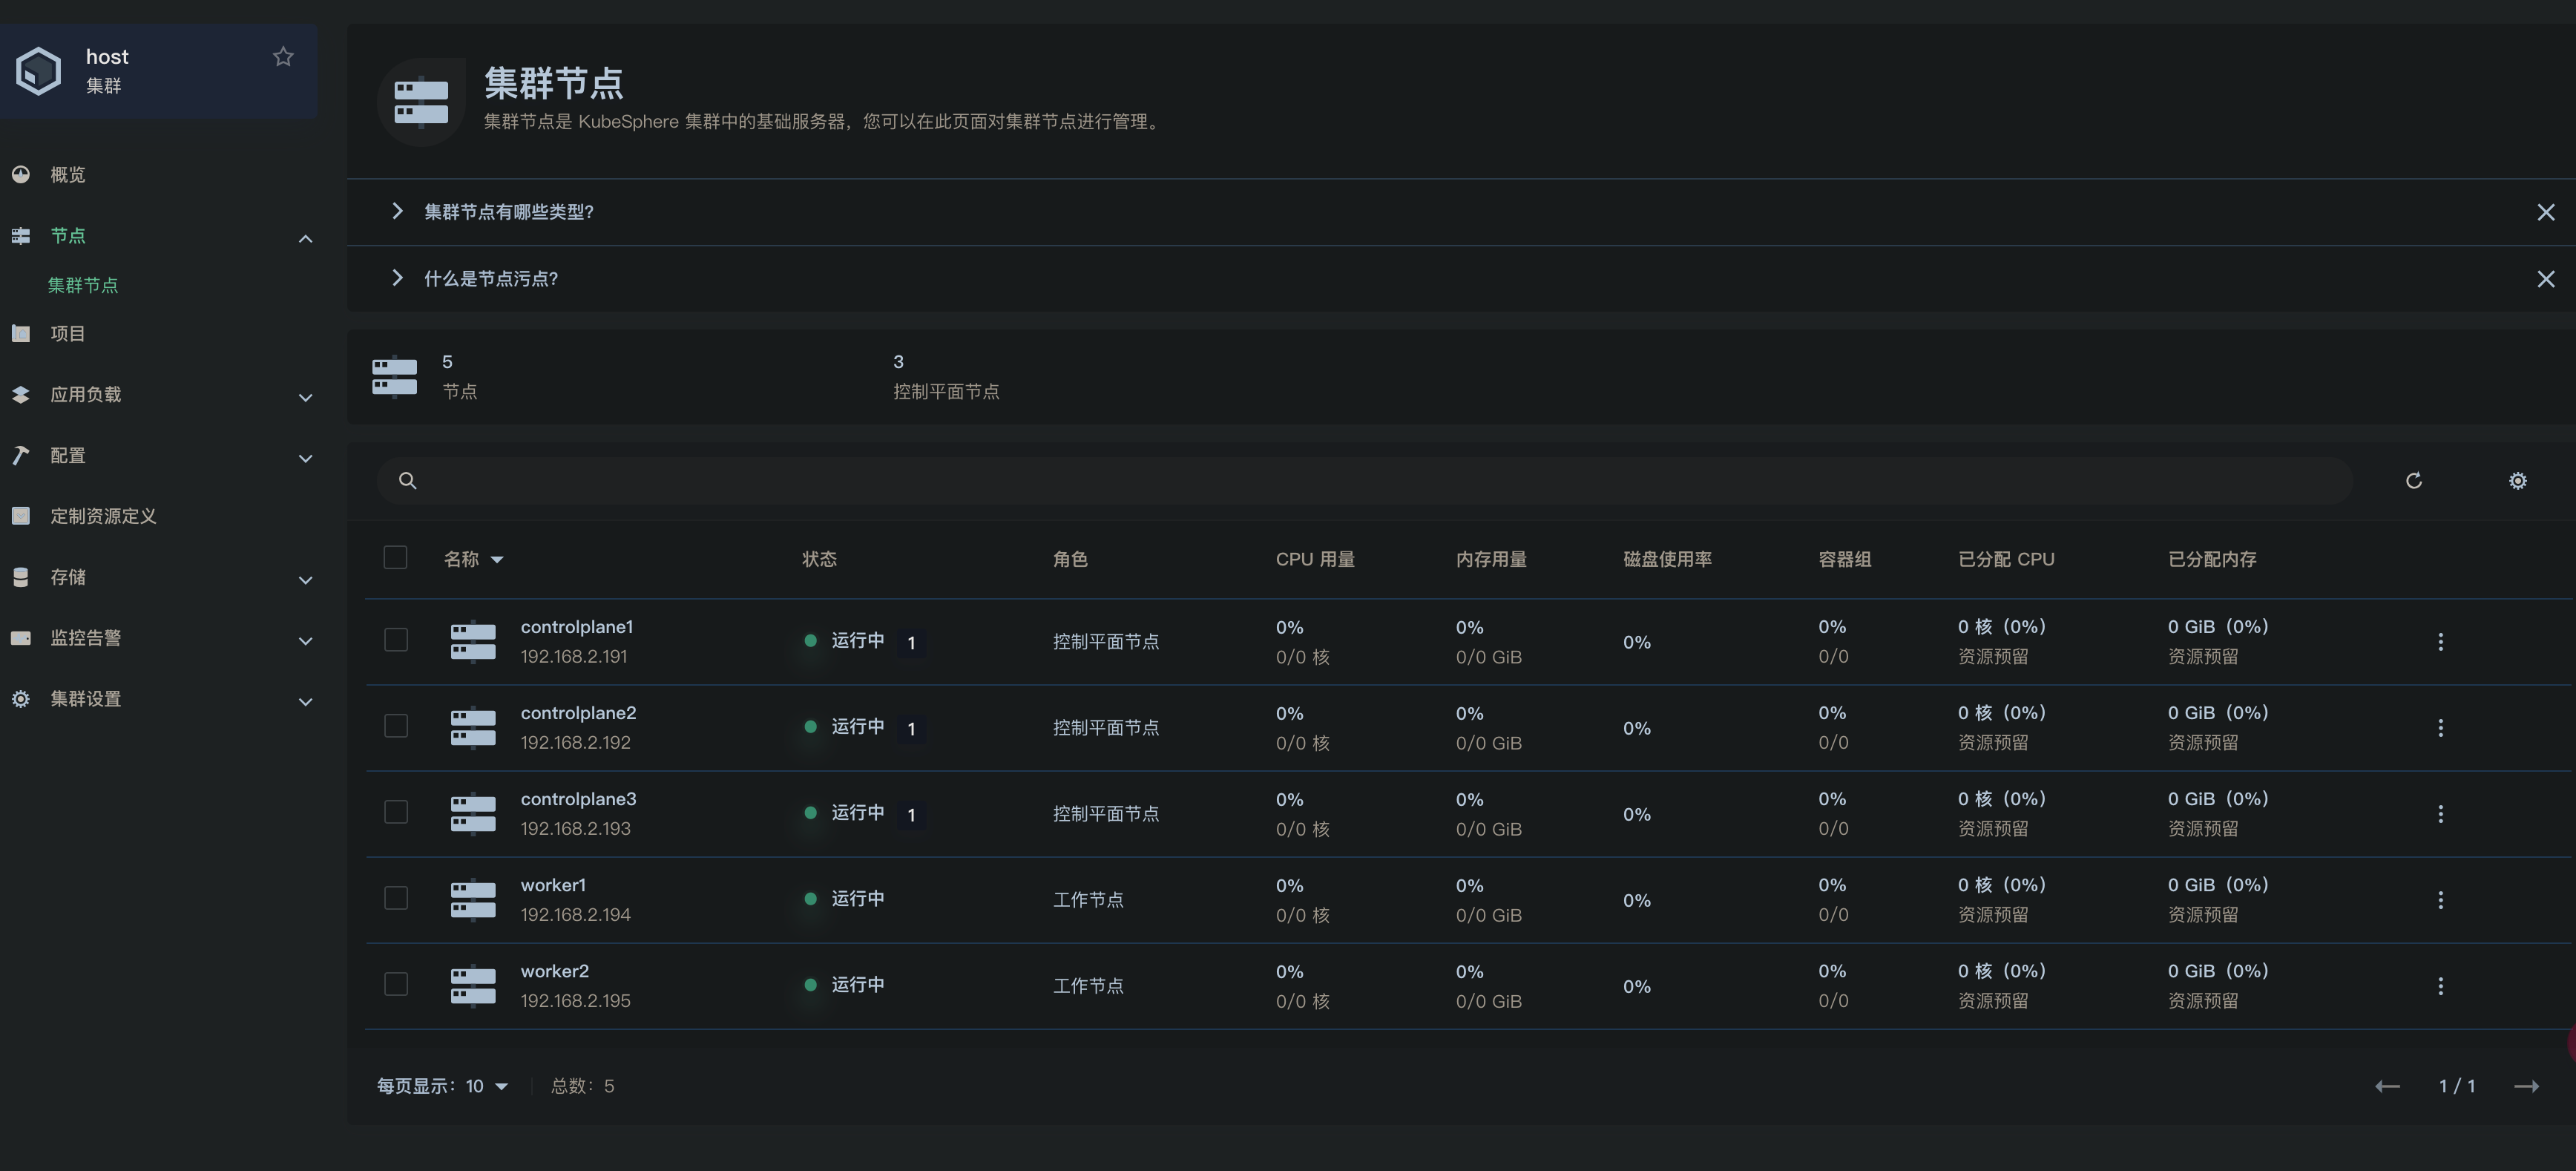Image resolution: width=2576 pixels, height=1171 pixels.
Task: Click the host cluster name header
Action: click(x=107, y=57)
